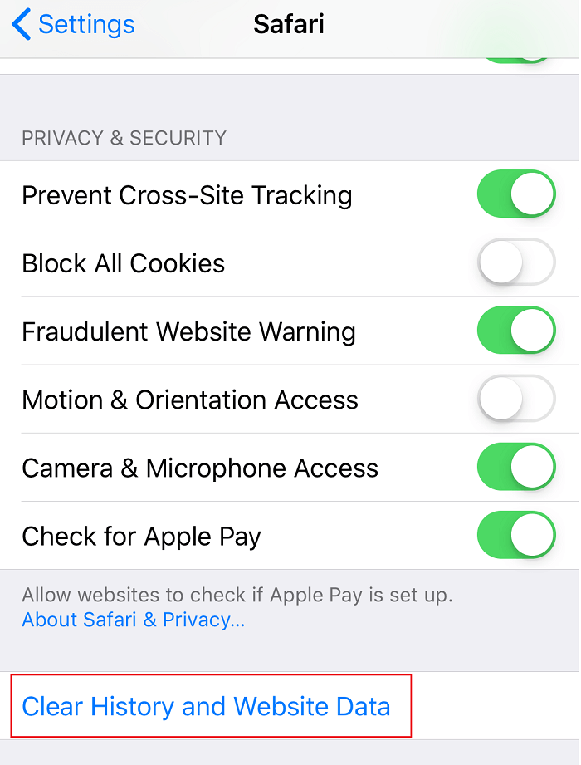Screen dimensions: 581x765
Task: Turn off Check for Apple Pay switch
Action: coord(516,535)
